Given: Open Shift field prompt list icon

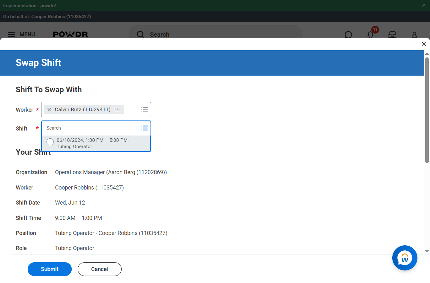Looking at the screenshot, I should tap(145, 128).
